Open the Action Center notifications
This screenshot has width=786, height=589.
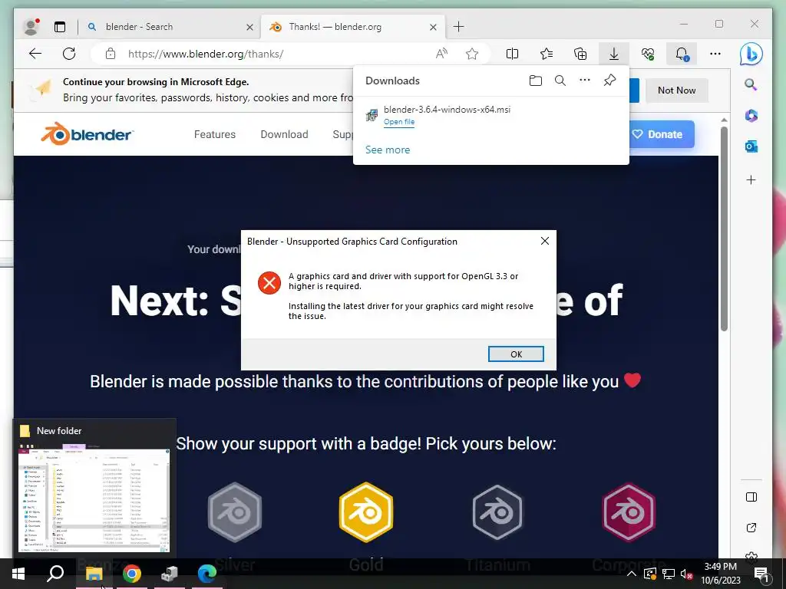pyautogui.click(x=761, y=574)
